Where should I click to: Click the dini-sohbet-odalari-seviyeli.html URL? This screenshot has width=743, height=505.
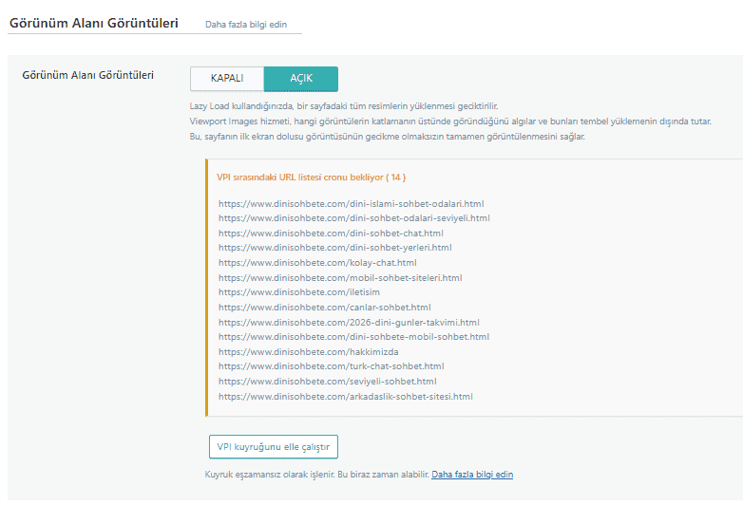coord(353,218)
